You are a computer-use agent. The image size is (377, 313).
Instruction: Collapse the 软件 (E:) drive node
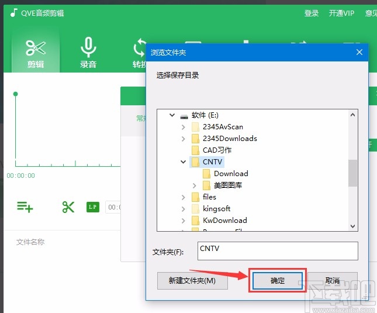tap(172, 115)
